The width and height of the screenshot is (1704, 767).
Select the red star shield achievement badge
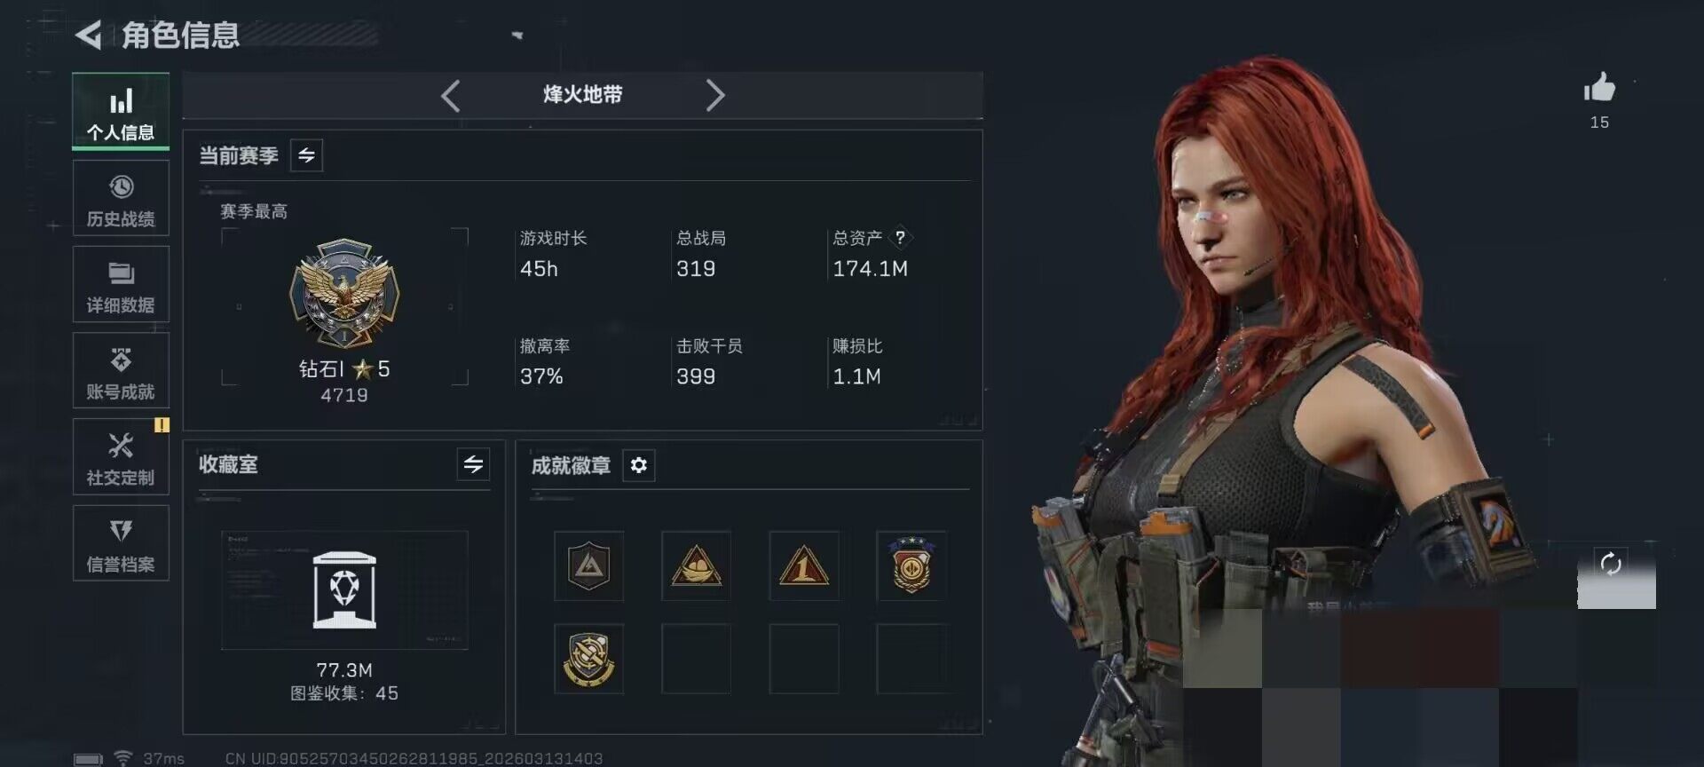(x=911, y=566)
